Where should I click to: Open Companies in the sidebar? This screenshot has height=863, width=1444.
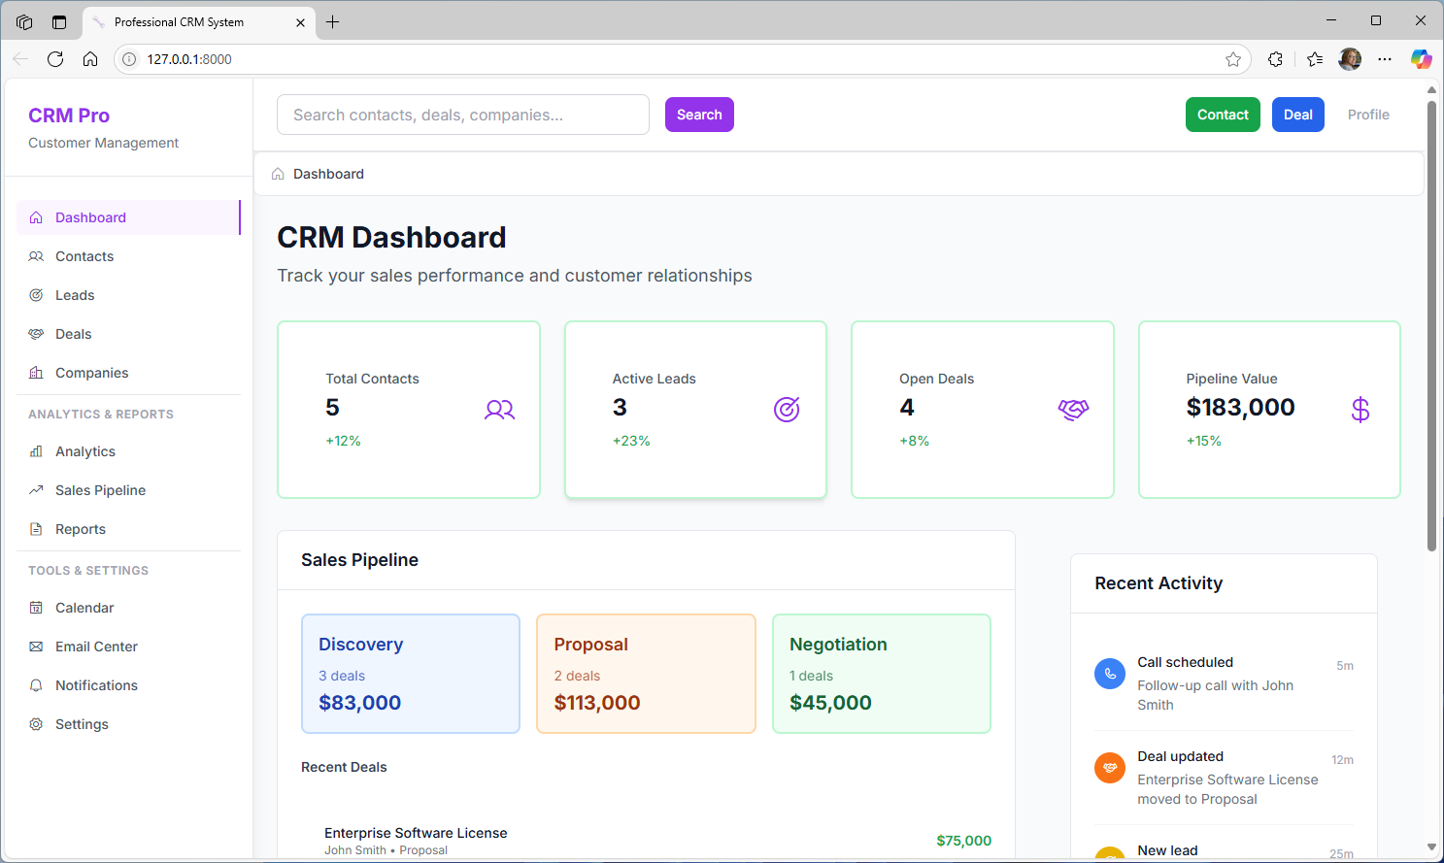128,373
